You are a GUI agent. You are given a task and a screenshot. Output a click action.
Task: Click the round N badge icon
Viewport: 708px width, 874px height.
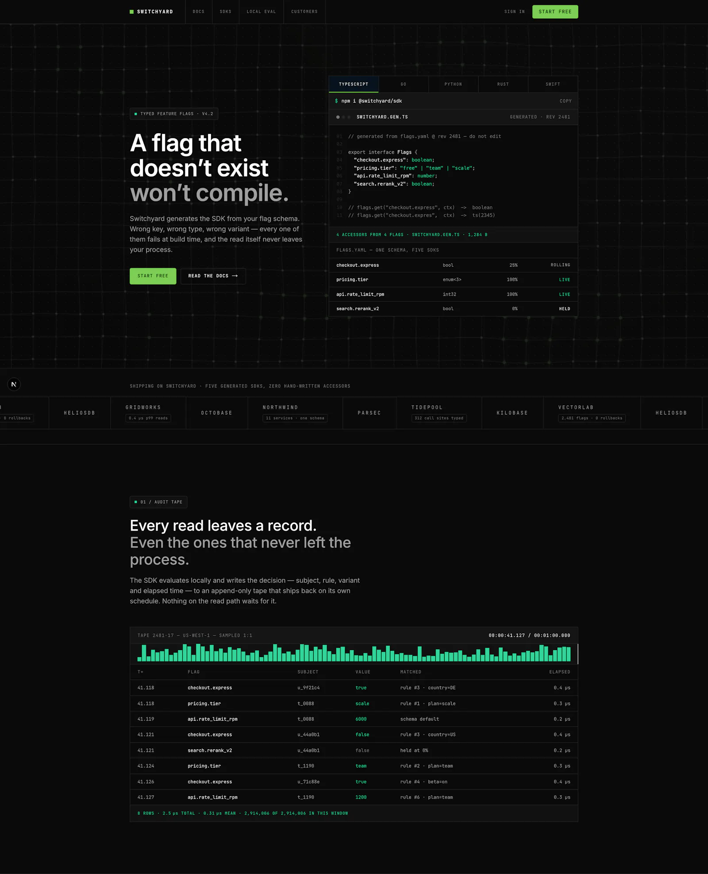[14, 384]
